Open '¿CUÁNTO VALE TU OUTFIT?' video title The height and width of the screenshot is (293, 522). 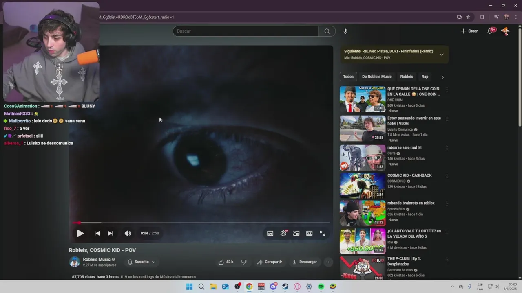click(x=414, y=234)
